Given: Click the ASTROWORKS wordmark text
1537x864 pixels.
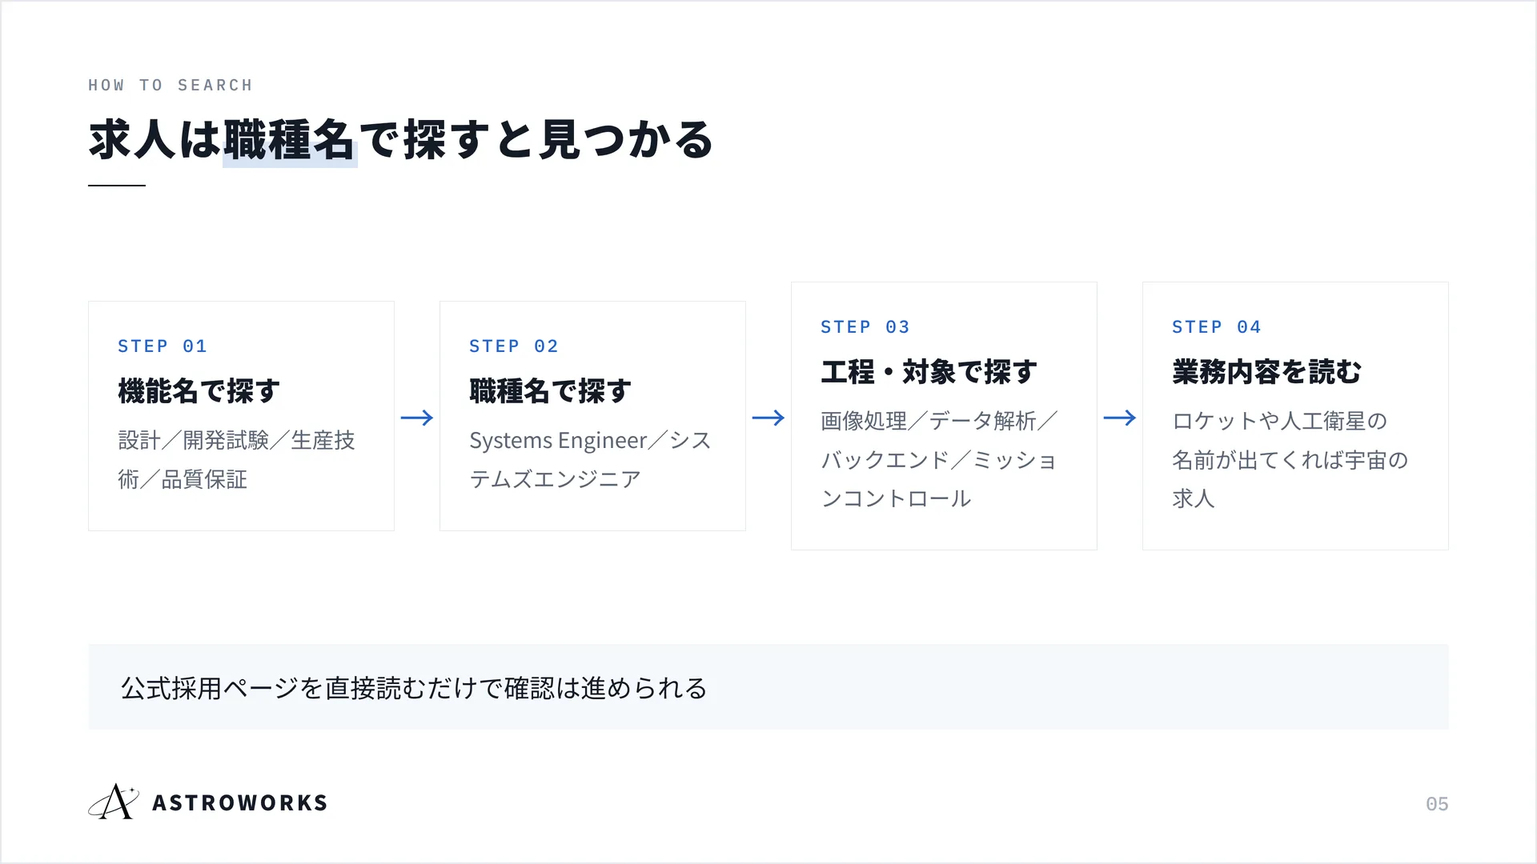Looking at the screenshot, I should (x=240, y=803).
